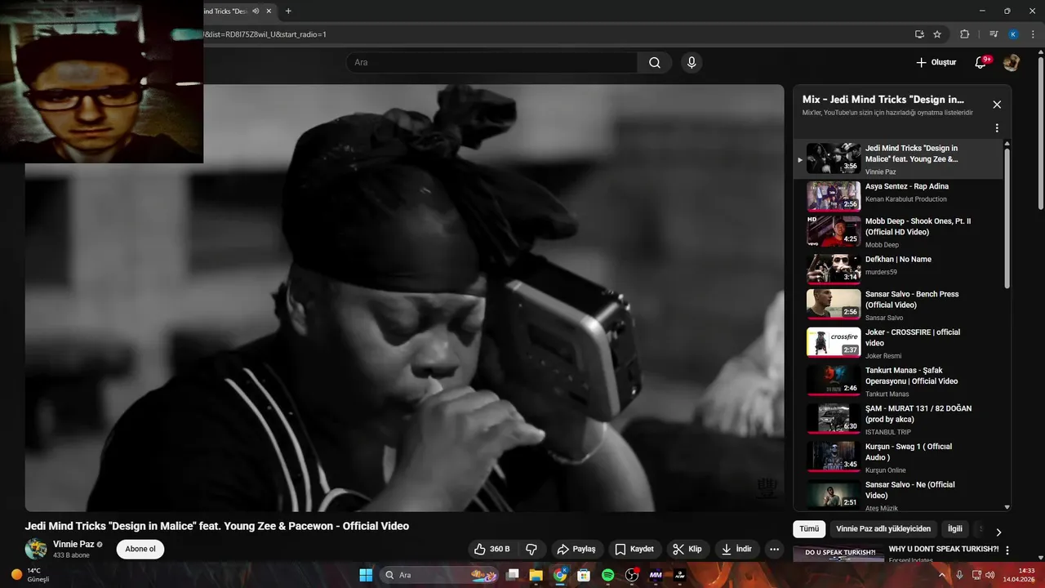
Task: Play Joker - CROSSFIRE official video
Action: click(x=899, y=343)
